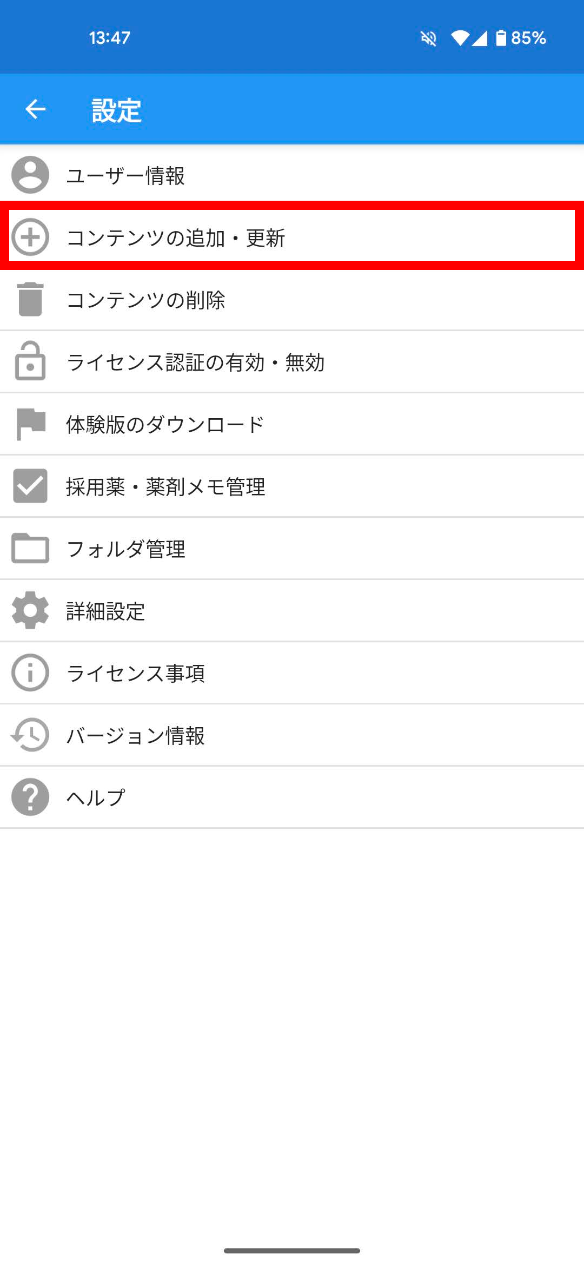The height and width of the screenshot is (1266, 584).
Task: Select コンテンツの追加・更新 entry
Action: (x=176, y=238)
